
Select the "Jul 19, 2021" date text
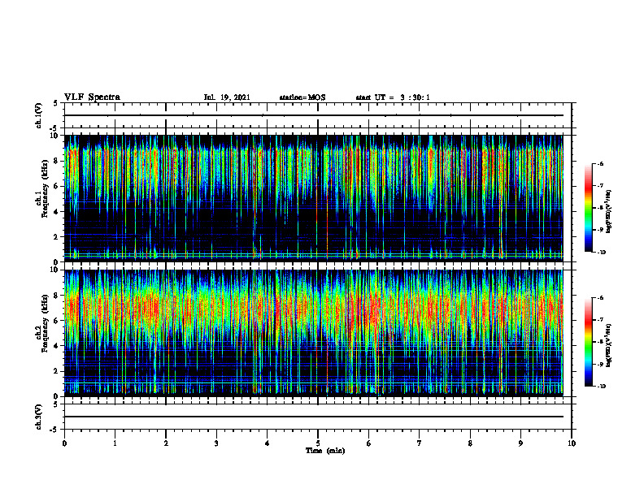[x=227, y=97]
